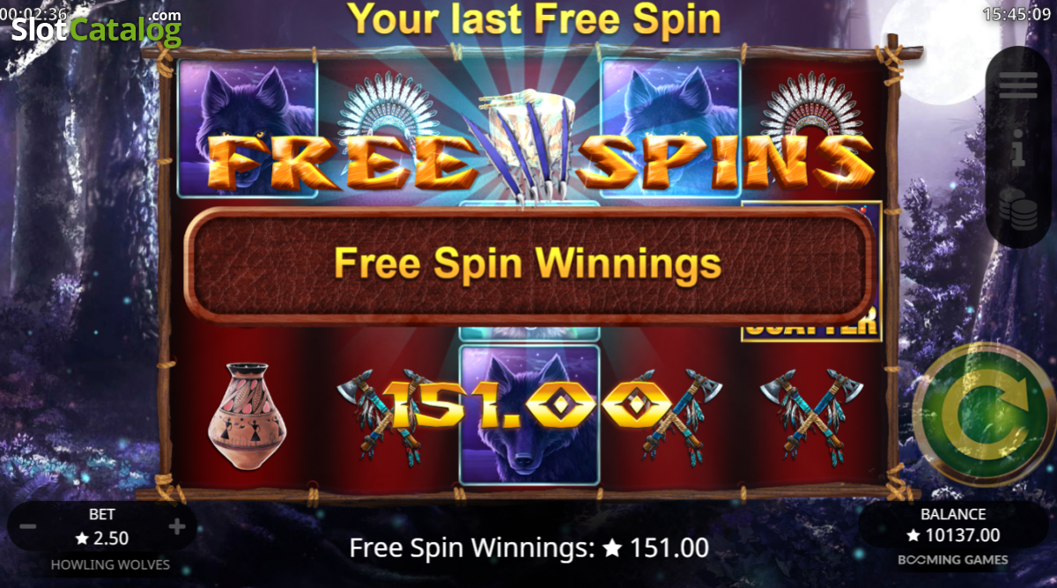Click the red feather headdress on fifth reel
This screenshot has width=1057, height=588.
click(x=811, y=114)
